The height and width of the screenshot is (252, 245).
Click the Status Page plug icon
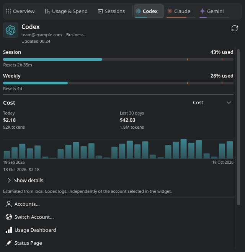pyautogui.click(x=9, y=243)
